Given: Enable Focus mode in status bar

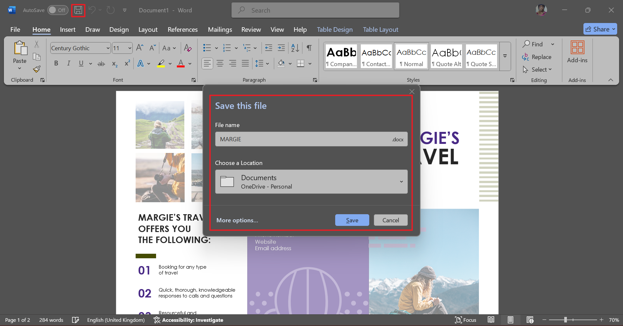Looking at the screenshot, I should pos(465,320).
